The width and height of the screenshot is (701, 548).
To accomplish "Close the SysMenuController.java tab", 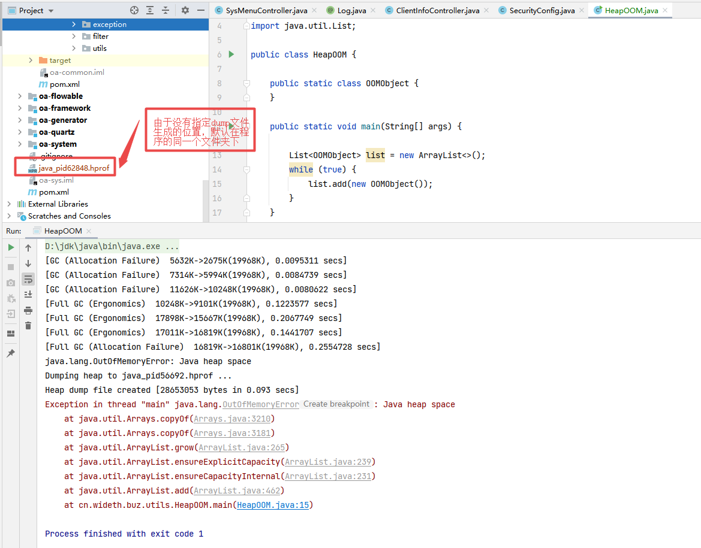I will click(x=314, y=10).
